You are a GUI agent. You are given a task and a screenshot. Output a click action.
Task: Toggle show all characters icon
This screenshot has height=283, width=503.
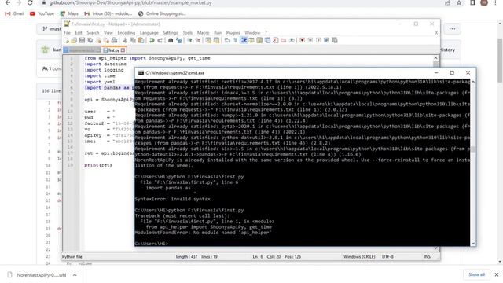[x=235, y=40]
